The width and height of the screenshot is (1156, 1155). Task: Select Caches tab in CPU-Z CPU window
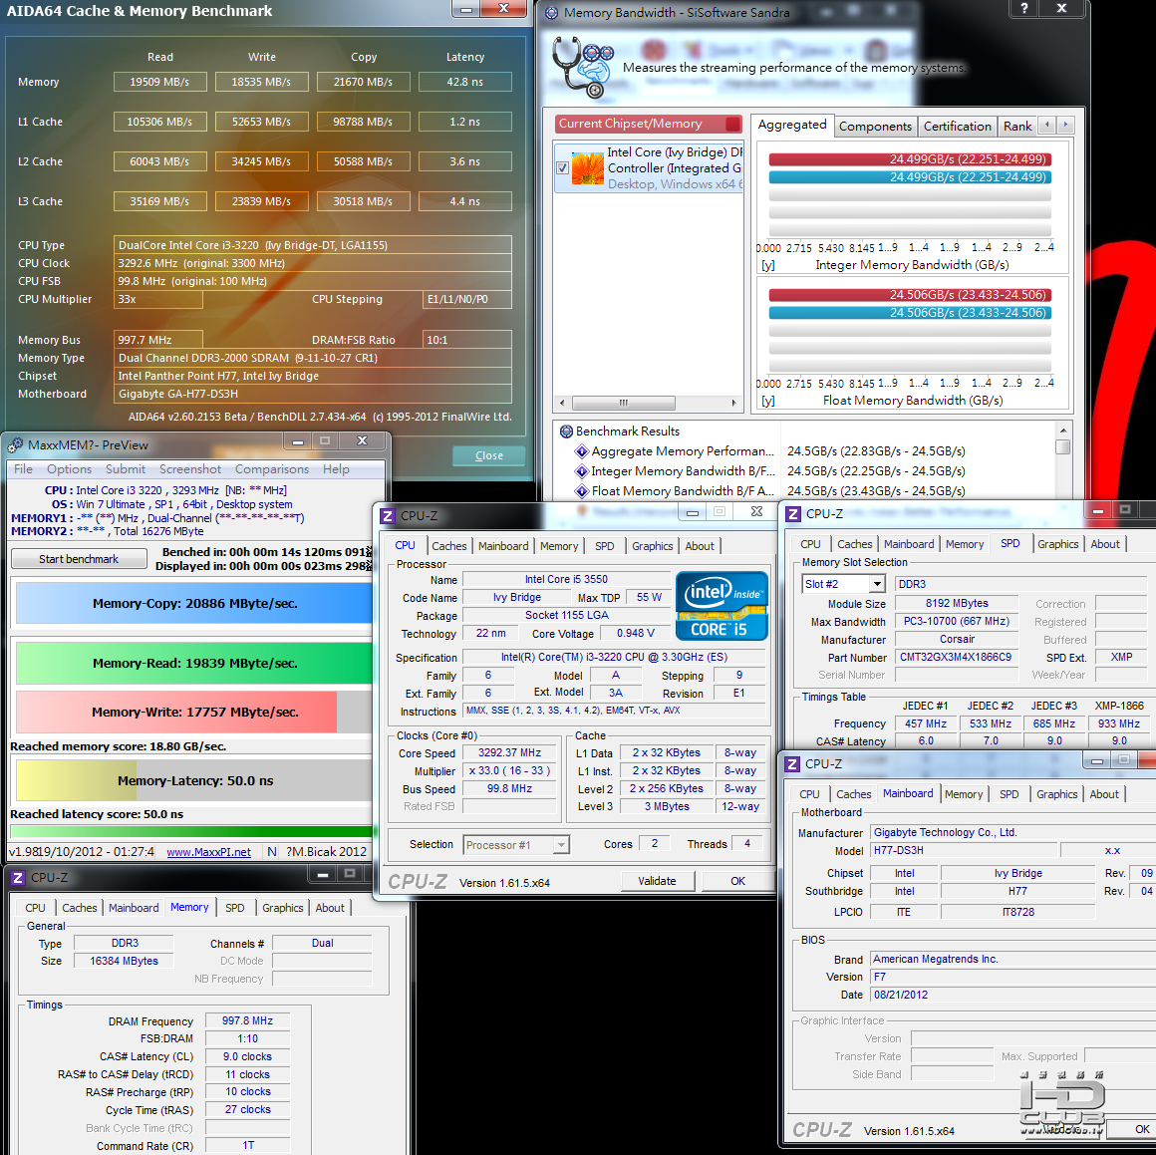449,546
